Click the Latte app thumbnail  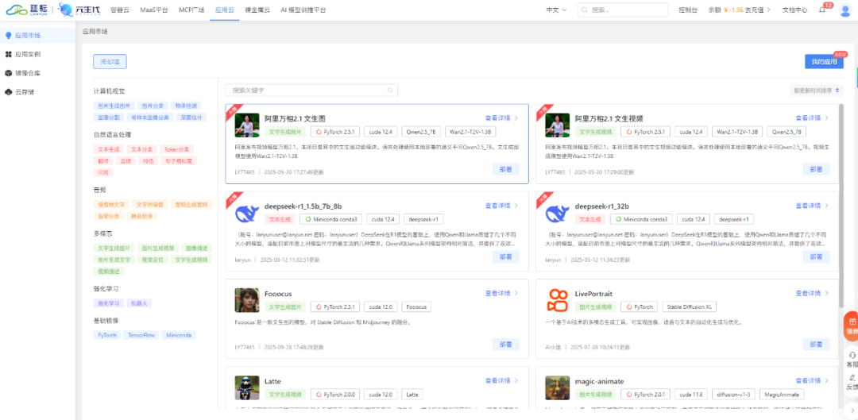click(247, 387)
